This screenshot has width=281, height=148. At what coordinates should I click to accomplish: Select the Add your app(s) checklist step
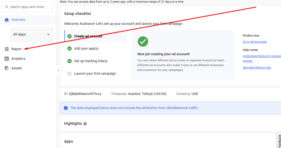tap(86, 49)
